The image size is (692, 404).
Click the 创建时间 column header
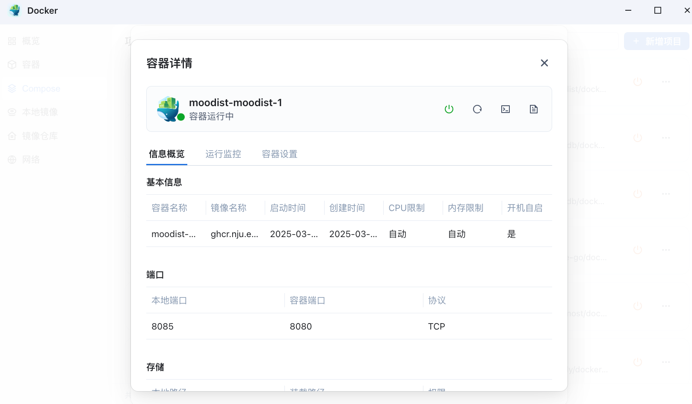tap(347, 208)
